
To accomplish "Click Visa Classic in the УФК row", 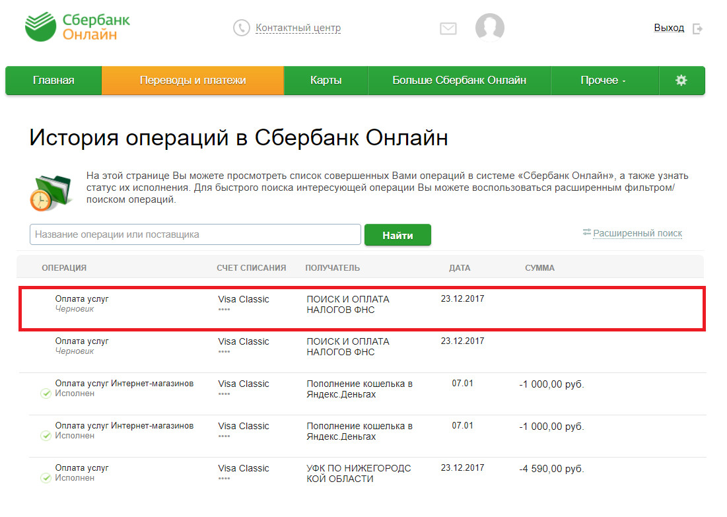I will tap(244, 468).
